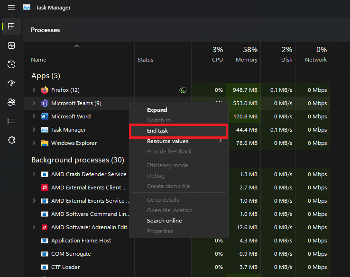The image size is (350, 277).
Task: Expand AMD Software: Adrenalin Edition
Action: click(34, 227)
